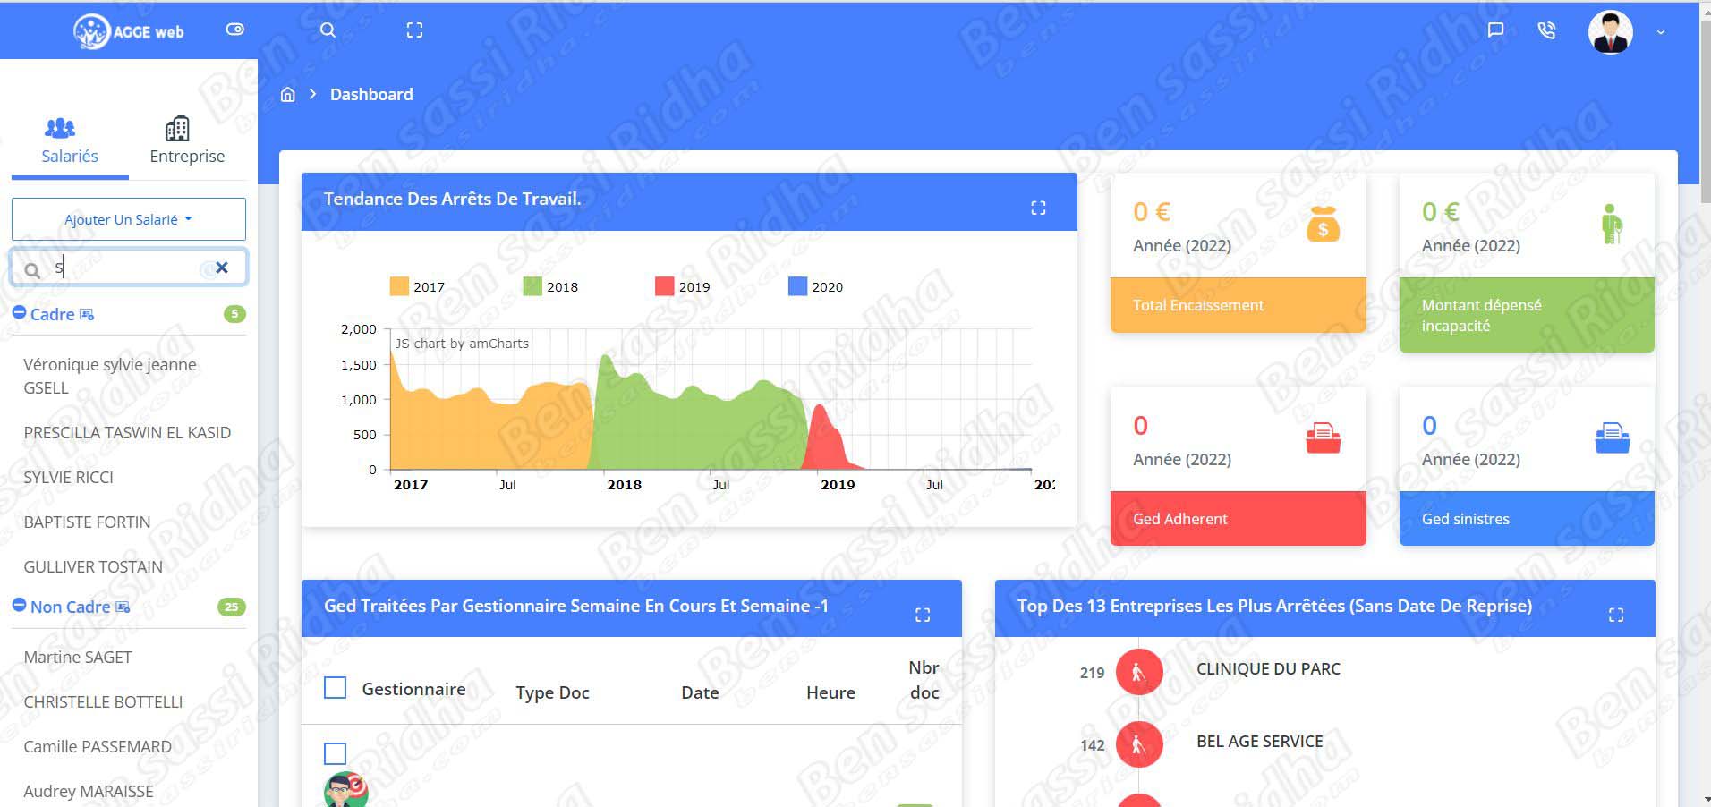Toggle the 2019 red legend swatch
1711x807 pixels.
point(664,286)
